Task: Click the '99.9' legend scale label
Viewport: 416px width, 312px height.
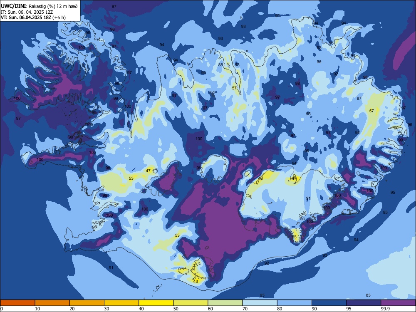Action: pyautogui.click(x=385, y=309)
